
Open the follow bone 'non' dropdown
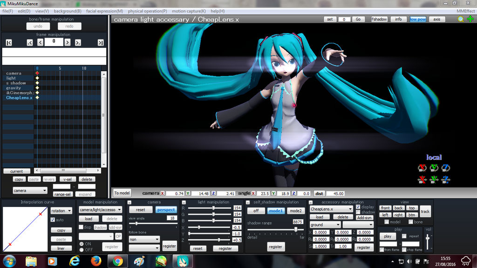click(144, 240)
